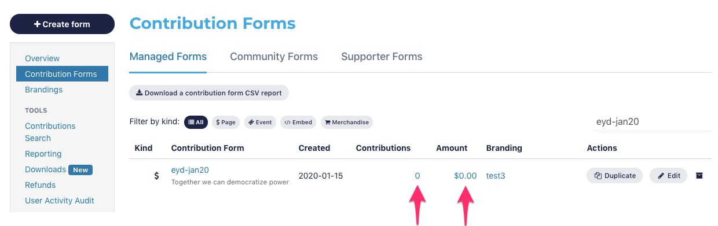Filter forms by Merchandise kind
This screenshot has height=226, width=718.
click(x=347, y=123)
